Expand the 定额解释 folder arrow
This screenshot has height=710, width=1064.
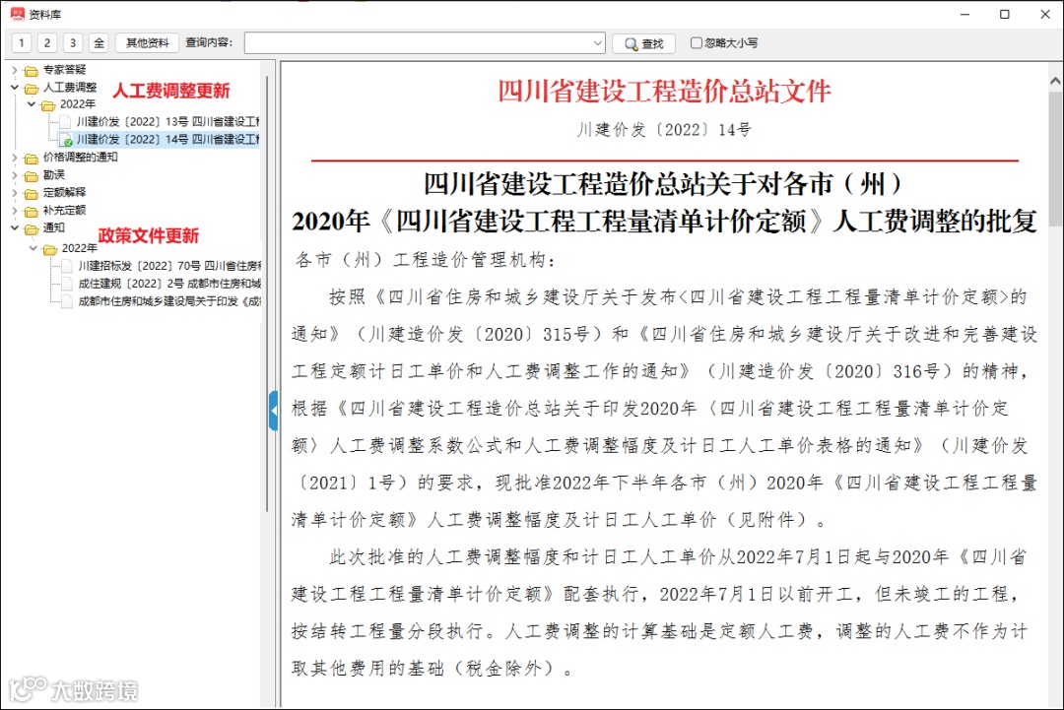pyautogui.click(x=14, y=192)
